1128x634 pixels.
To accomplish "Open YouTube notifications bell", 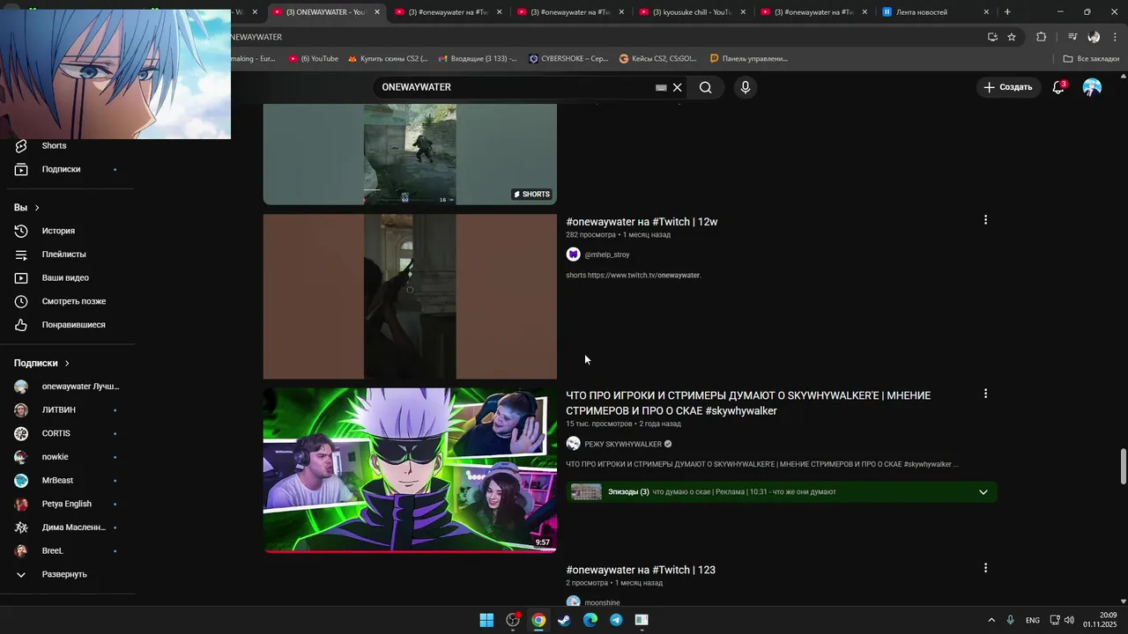I will coord(1058,87).
